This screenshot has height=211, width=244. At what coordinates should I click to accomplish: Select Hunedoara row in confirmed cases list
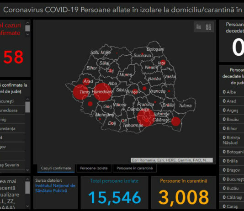click(12, 111)
